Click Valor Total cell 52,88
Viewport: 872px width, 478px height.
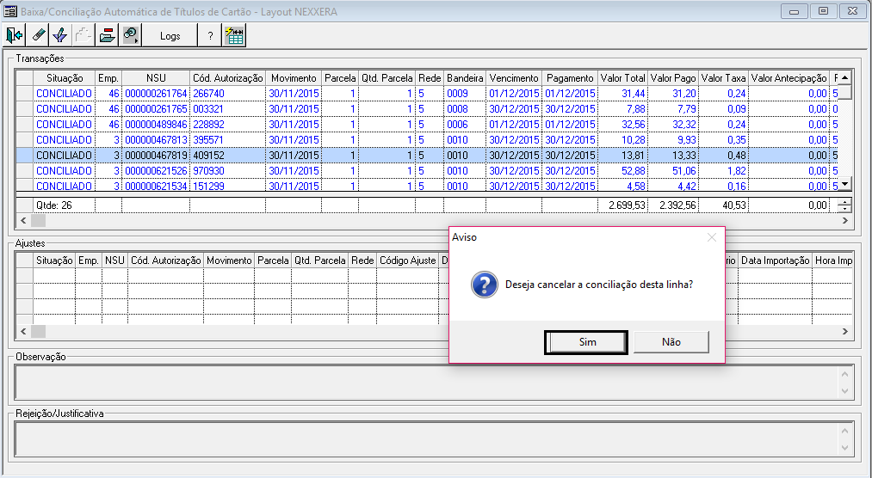(x=622, y=171)
